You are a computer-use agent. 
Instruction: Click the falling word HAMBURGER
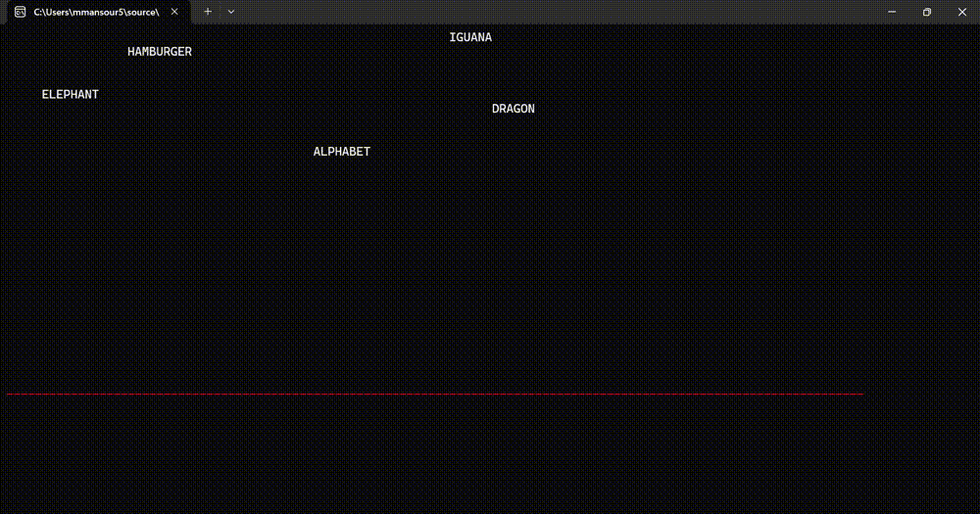pos(160,52)
